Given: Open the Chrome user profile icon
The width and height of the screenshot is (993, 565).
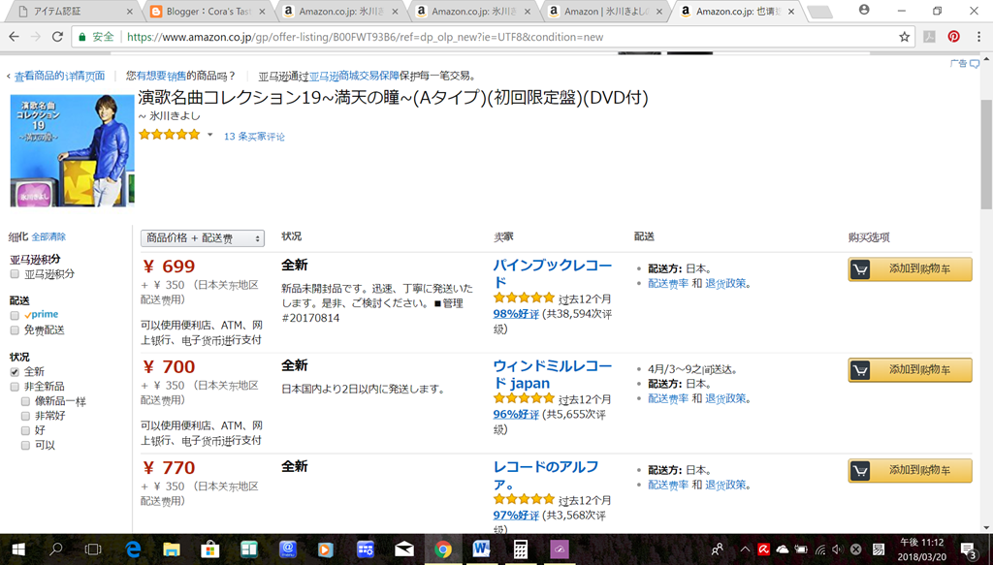Looking at the screenshot, I should tap(864, 10).
